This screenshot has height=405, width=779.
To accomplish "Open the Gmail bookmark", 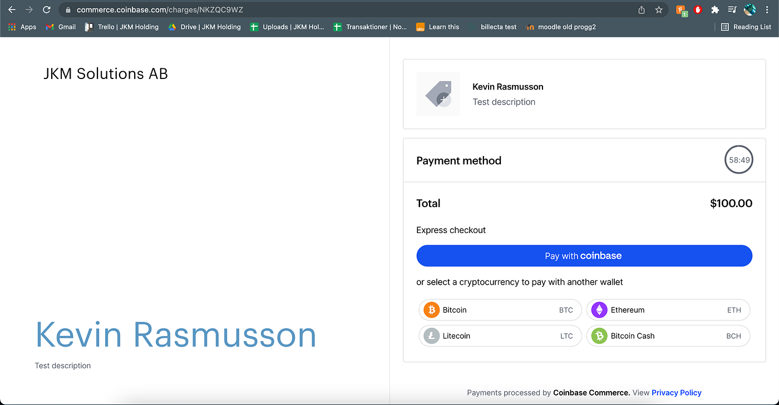I will click(61, 27).
